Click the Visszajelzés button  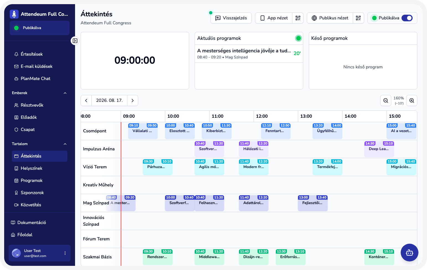(x=231, y=18)
